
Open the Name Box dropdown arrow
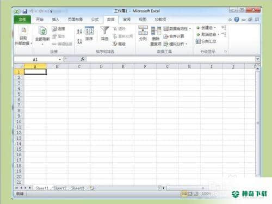pyautogui.click(x=60, y=59)
